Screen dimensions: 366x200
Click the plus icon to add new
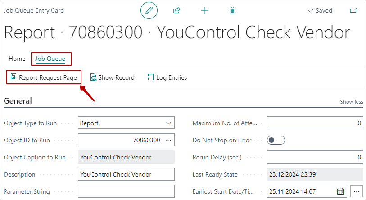pyautogui.click(x=205, y=10)
